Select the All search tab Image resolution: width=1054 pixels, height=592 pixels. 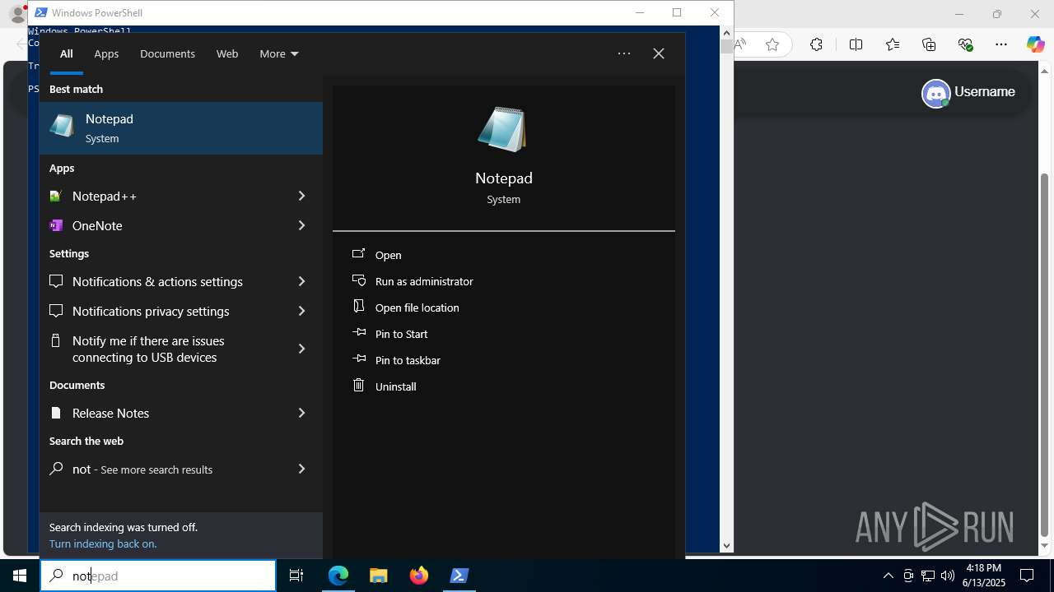click(x=66, y=53)
